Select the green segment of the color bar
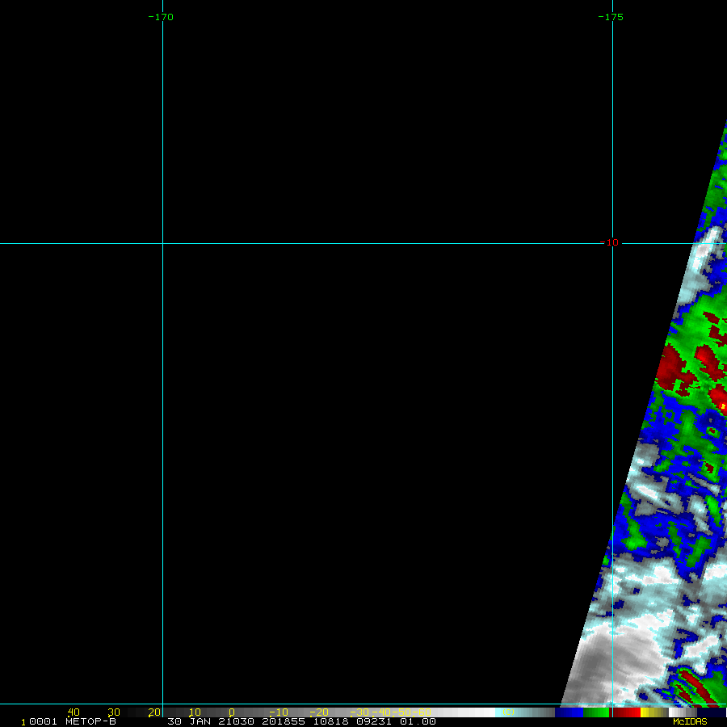This screenshot has height=727, width=727. coord(596,712)
